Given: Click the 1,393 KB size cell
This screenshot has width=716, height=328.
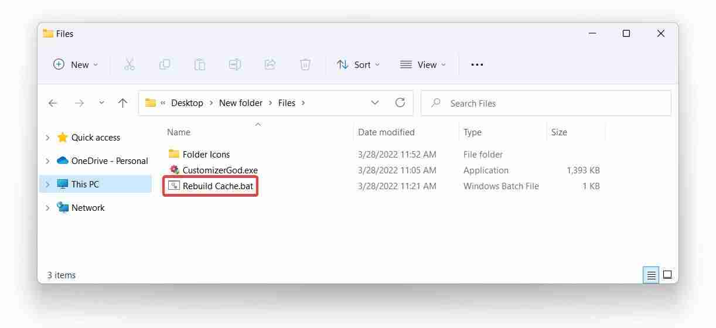Looking at the screenshot, I should (x=583, y=170).
